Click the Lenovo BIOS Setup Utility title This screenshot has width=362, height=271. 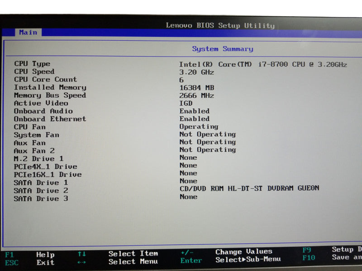[x=220, y=25]
